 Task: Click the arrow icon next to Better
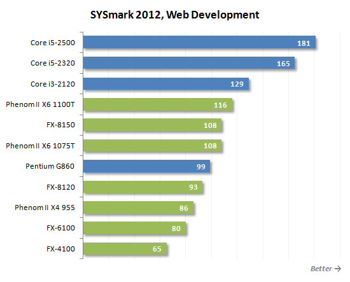pyautogui.click(x=338, y=269)
